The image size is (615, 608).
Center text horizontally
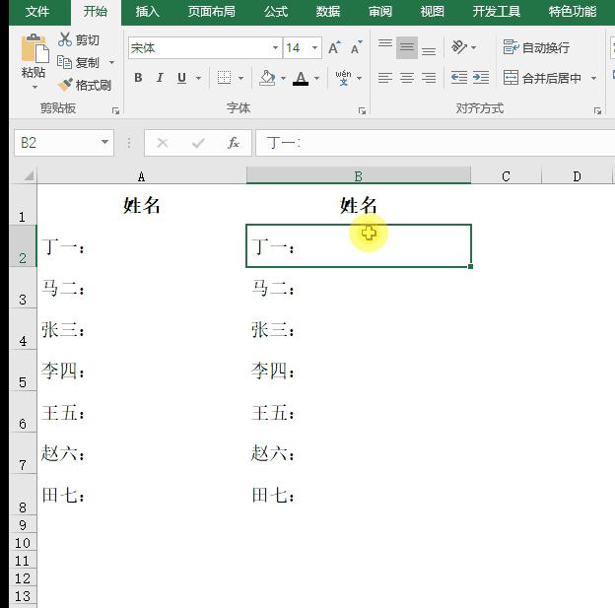click(x=407, y=78)
